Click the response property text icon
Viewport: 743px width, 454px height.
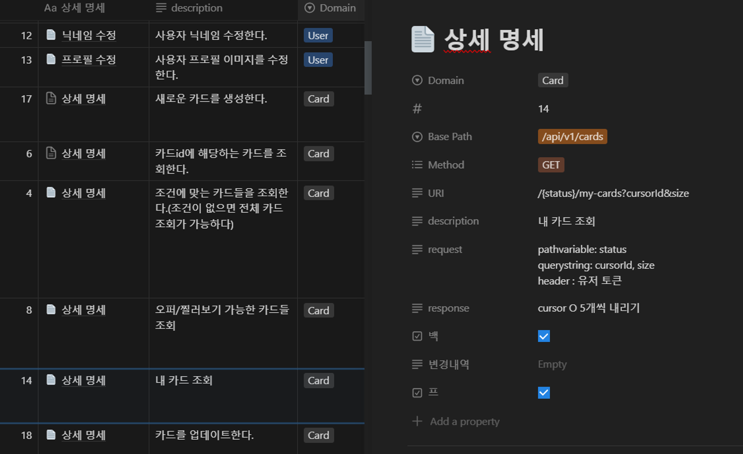tap(417, 308)
